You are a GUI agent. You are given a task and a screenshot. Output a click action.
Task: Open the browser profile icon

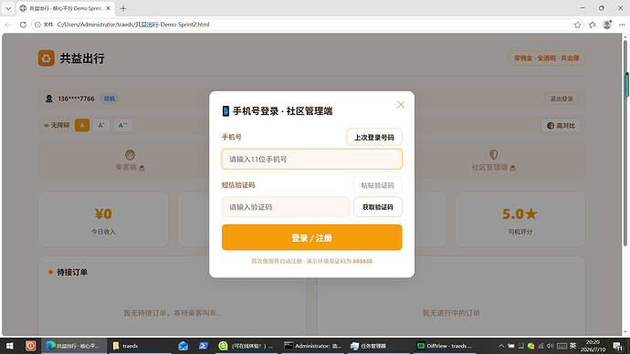click(607, 25)
